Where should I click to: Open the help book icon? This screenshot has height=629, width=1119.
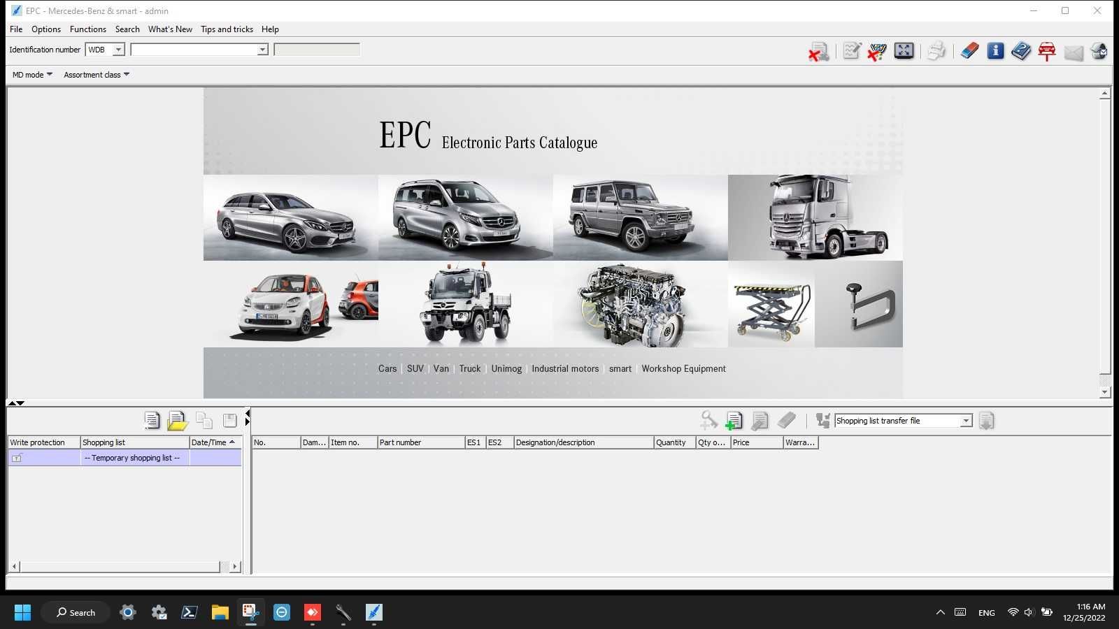coord(1021,51)
